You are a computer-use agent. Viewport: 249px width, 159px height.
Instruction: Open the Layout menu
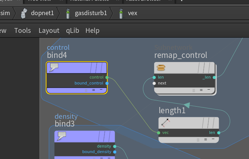tap(49, 31)
